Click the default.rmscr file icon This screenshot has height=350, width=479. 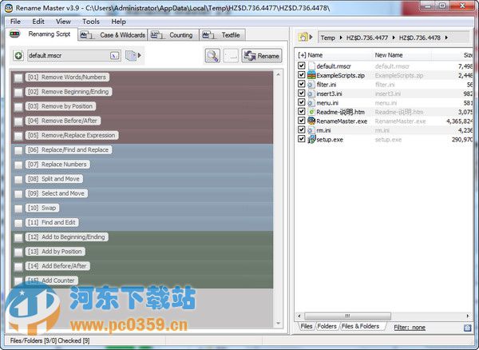(x=311, y=66)
